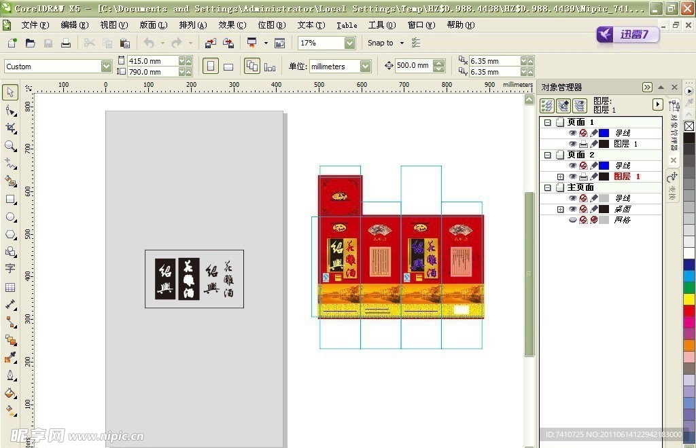Open the 效果(C) menu
The width and height of the screenshot is (696, 448).
[x=232, y=25]
